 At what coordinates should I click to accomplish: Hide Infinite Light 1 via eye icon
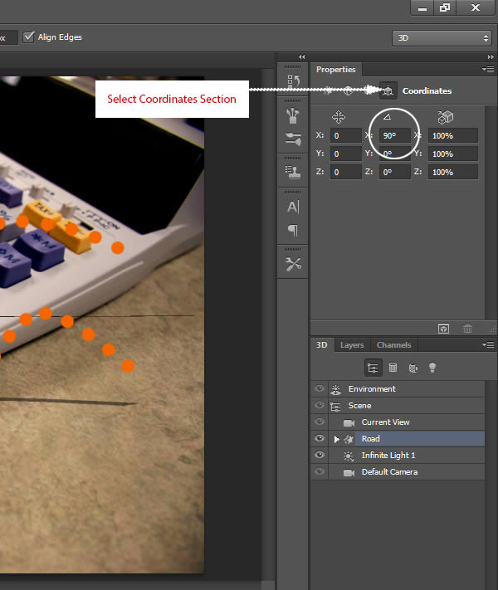click(320, 455)
